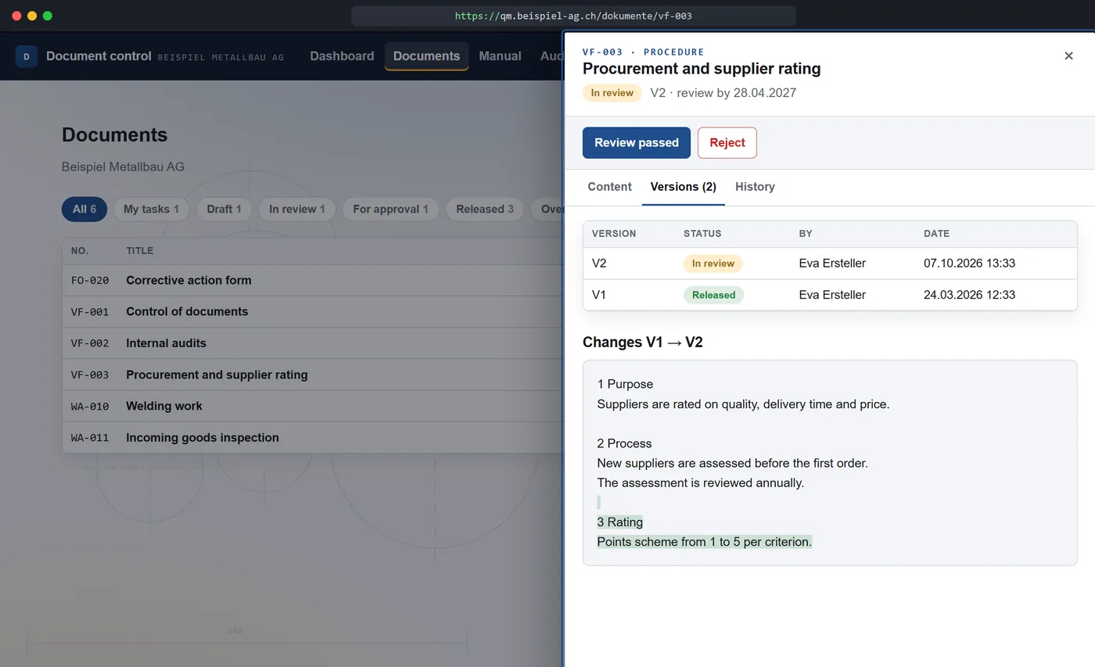Screen dimensions: 1095x667
Task: Open the Corrective action form row
Action: coord(313,280)
